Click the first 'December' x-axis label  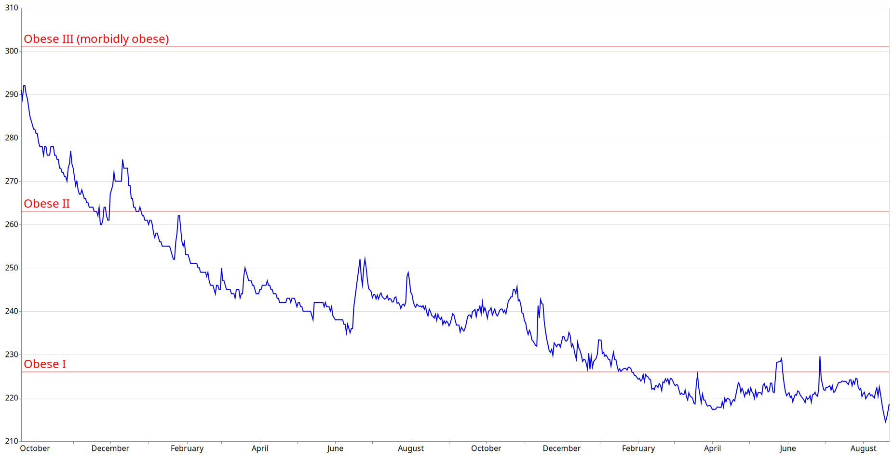click(x=110, y=448)
